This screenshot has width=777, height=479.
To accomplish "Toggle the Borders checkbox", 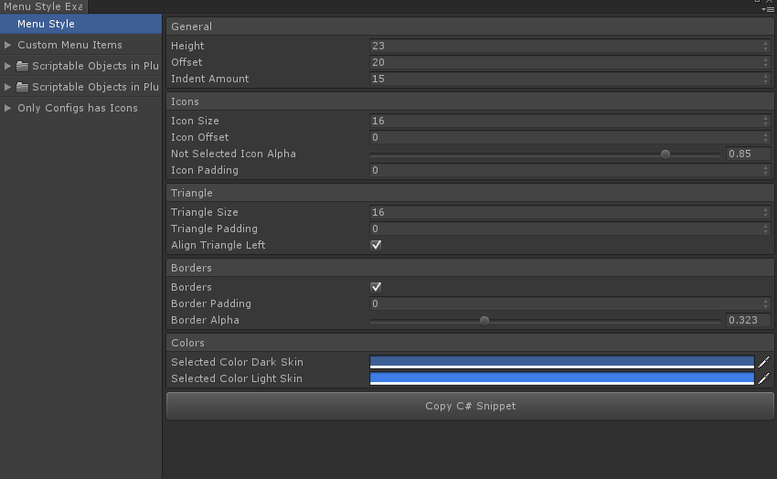I will pos(376,287).
